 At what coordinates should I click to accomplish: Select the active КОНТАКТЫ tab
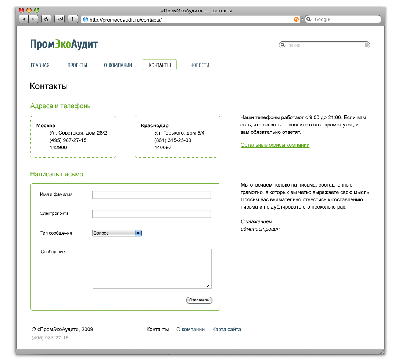pyautogui.click(x=160, y=65)
